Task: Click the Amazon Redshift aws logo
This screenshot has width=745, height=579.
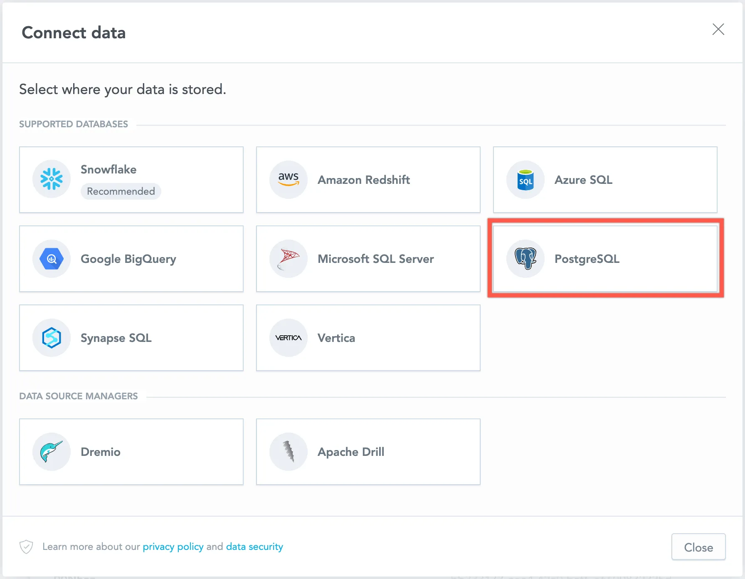Action: pos(288,180)
